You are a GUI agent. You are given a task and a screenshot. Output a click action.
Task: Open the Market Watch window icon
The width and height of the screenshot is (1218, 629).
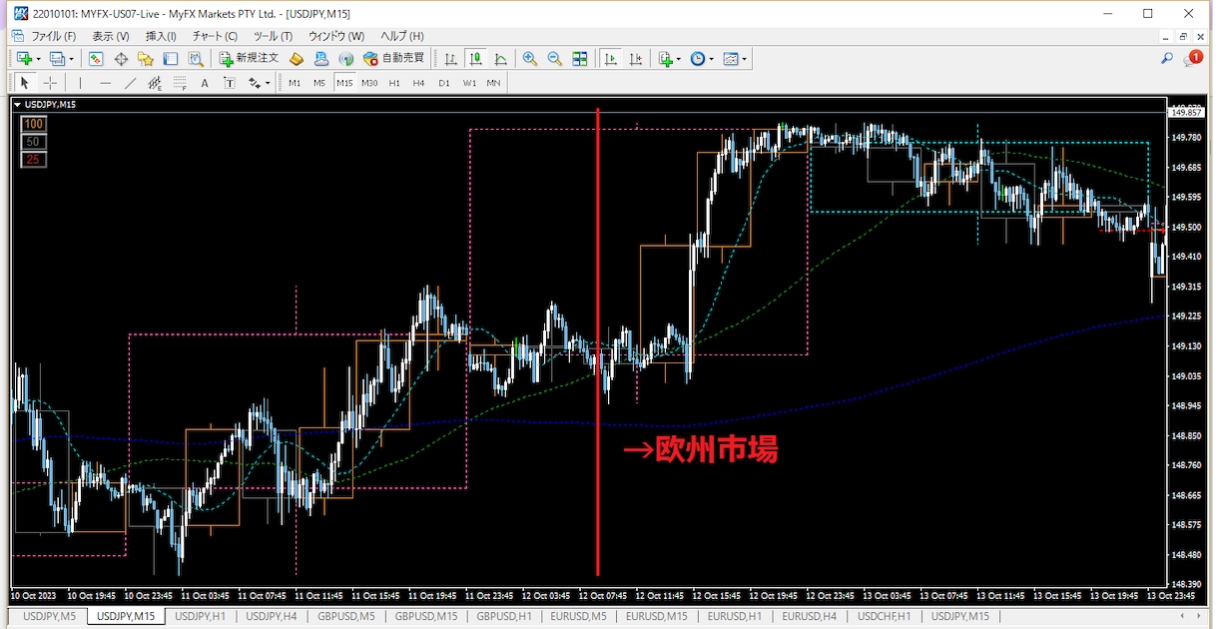pos(97,59)
